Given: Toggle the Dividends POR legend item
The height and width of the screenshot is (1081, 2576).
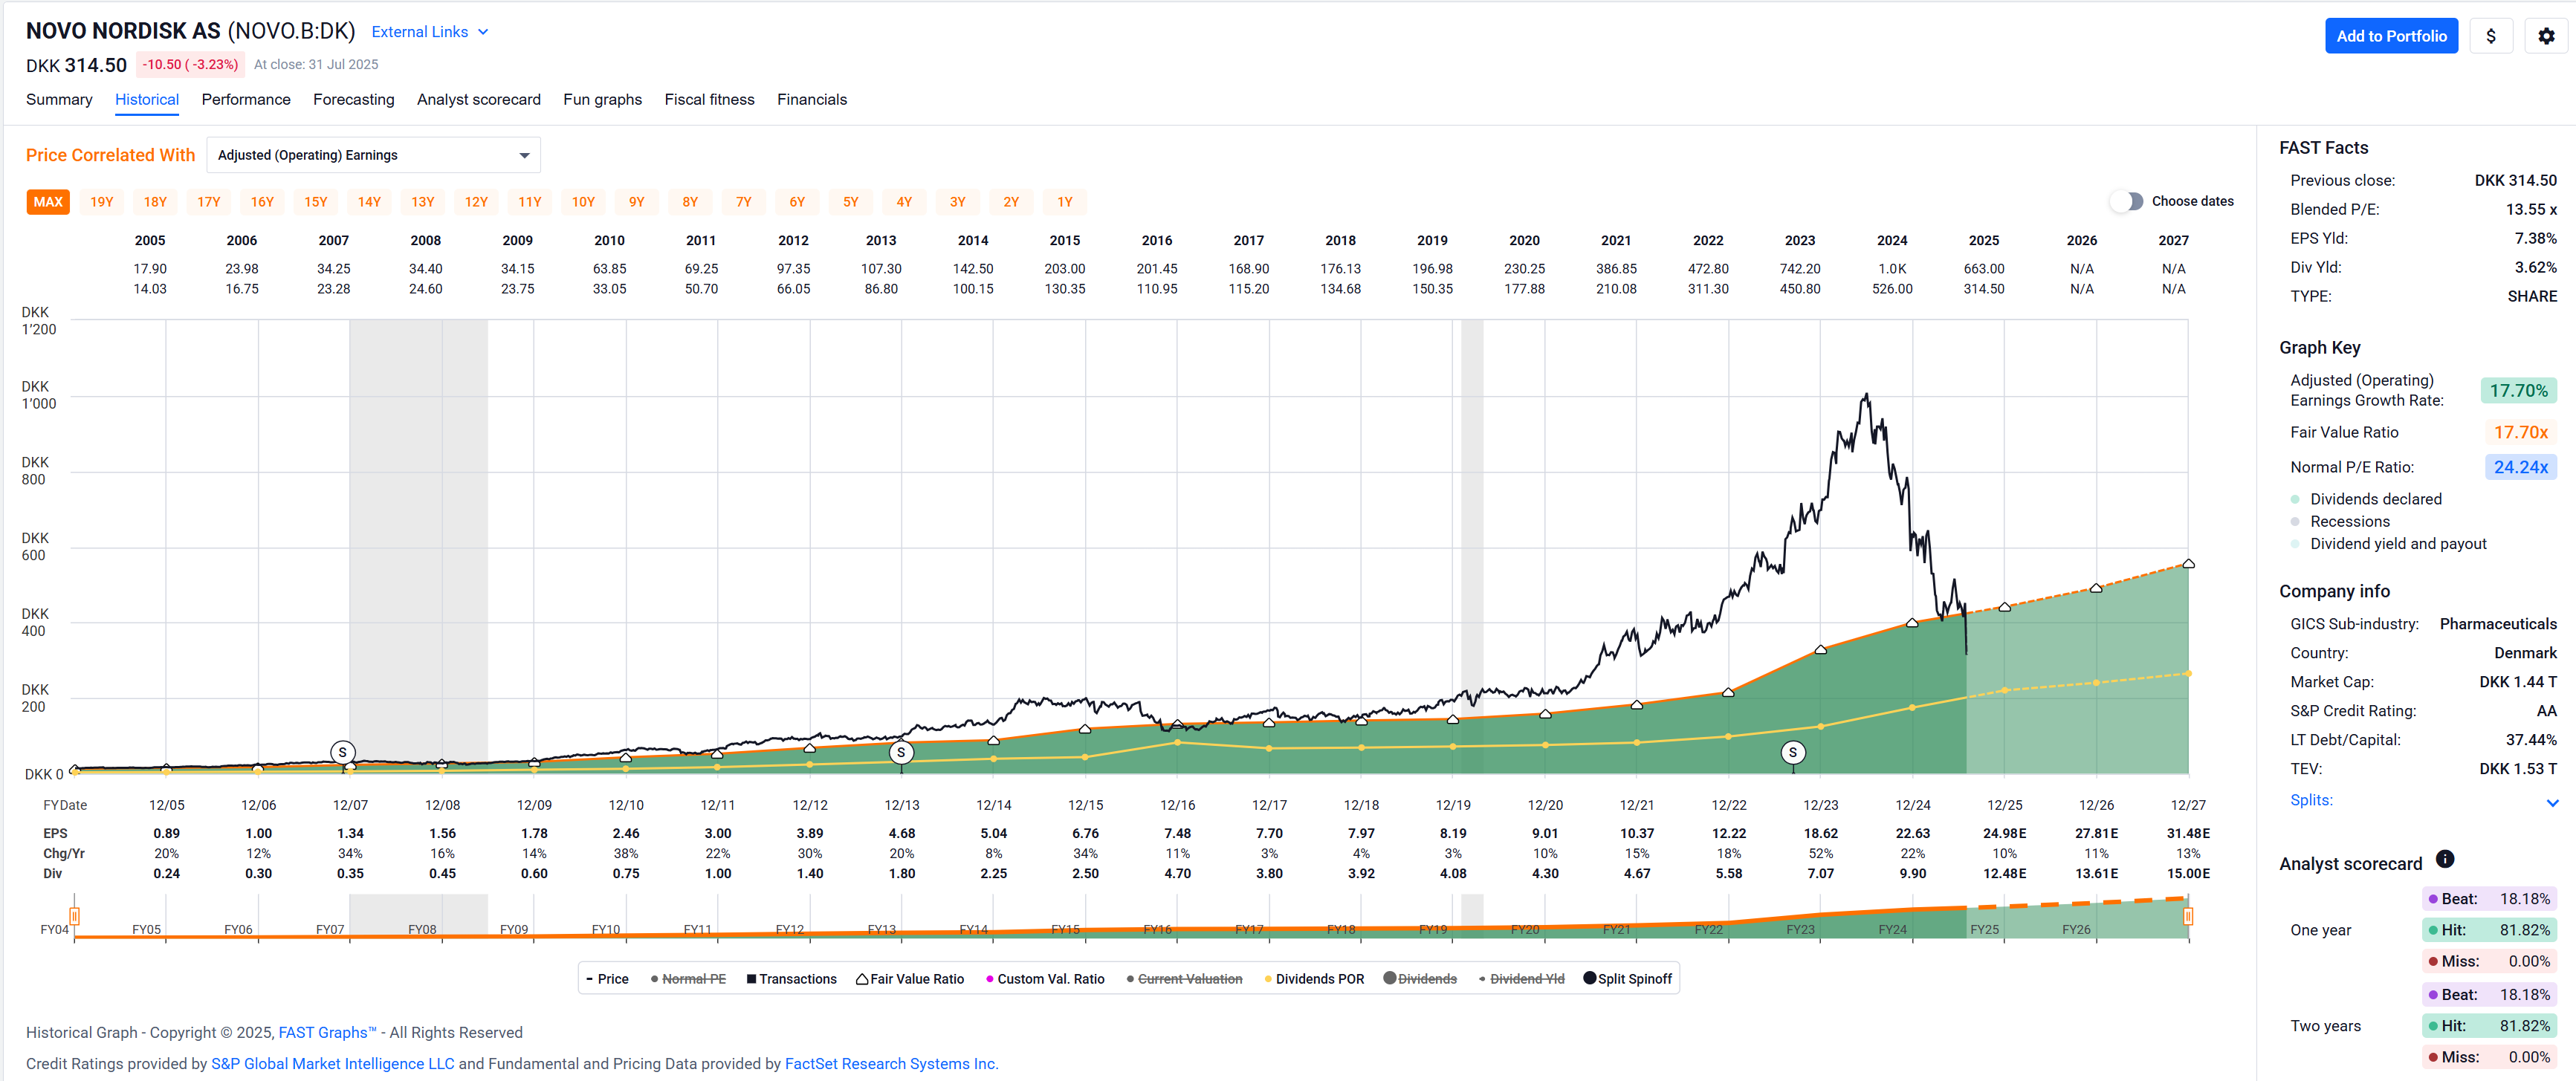Looking at the screenshot, I should pos(1314,979).
